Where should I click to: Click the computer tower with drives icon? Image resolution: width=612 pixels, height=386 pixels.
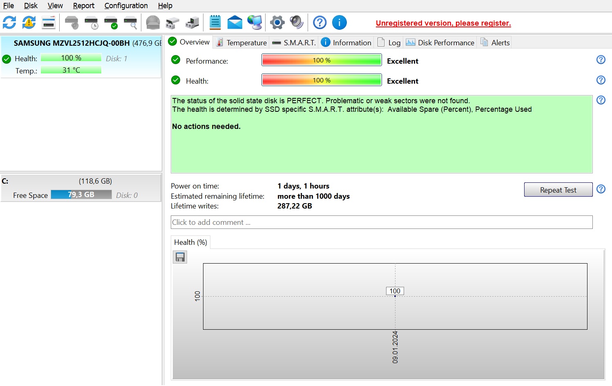(192, 22)
